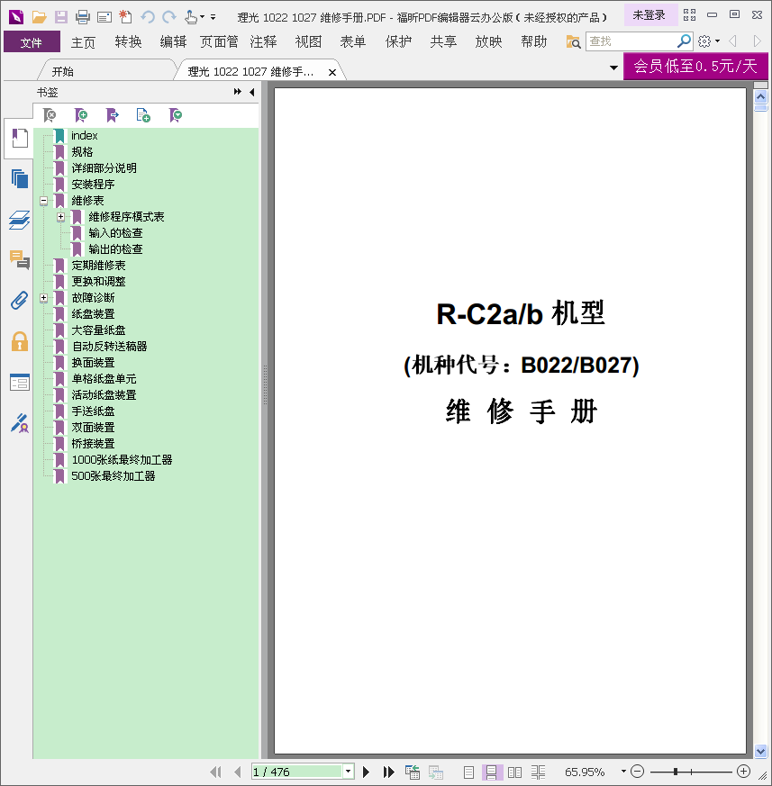Screen dimensions: 772x786
Task: Create a new PDF from toolbar icon
Action: click(x=125, y=17)
